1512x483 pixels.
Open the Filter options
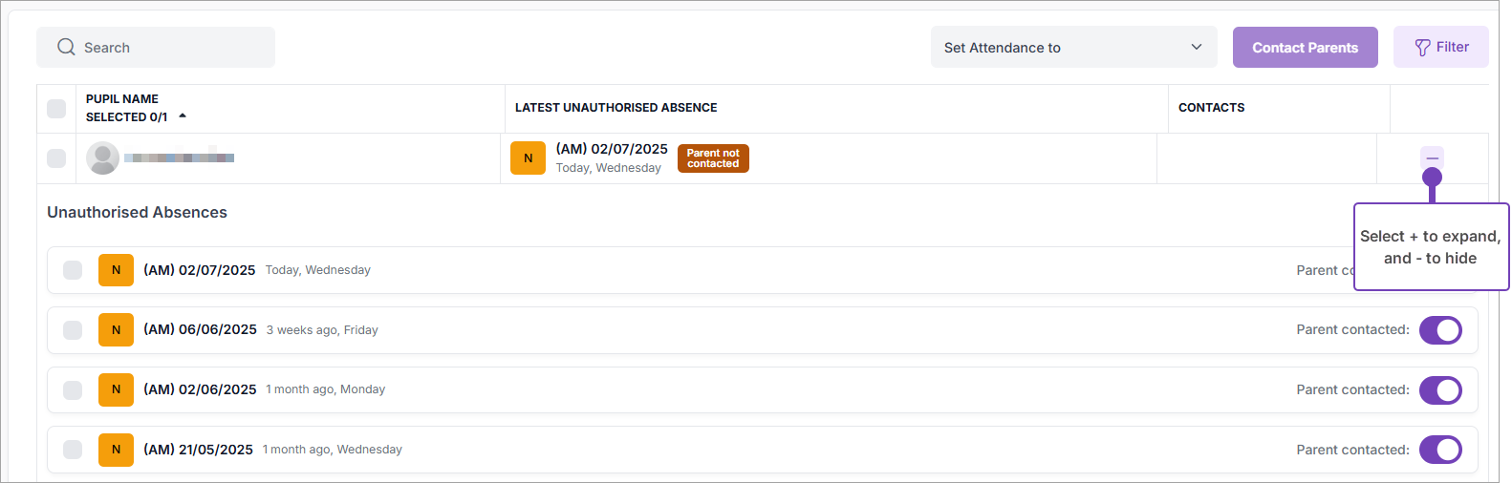coord(1440,48)
